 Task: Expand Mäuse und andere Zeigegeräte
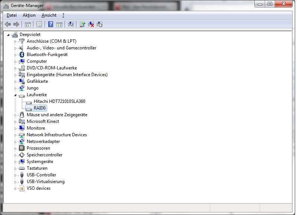pos(15,115)
